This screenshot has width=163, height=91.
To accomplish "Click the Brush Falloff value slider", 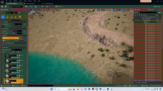I will tap(17, 33).
